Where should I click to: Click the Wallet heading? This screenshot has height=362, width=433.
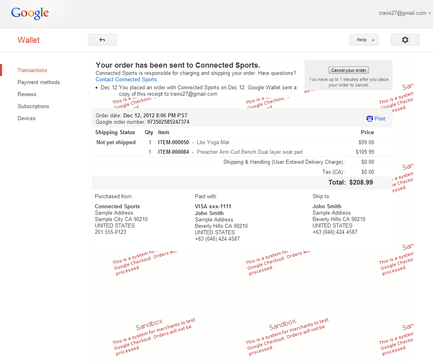(28, 40)
